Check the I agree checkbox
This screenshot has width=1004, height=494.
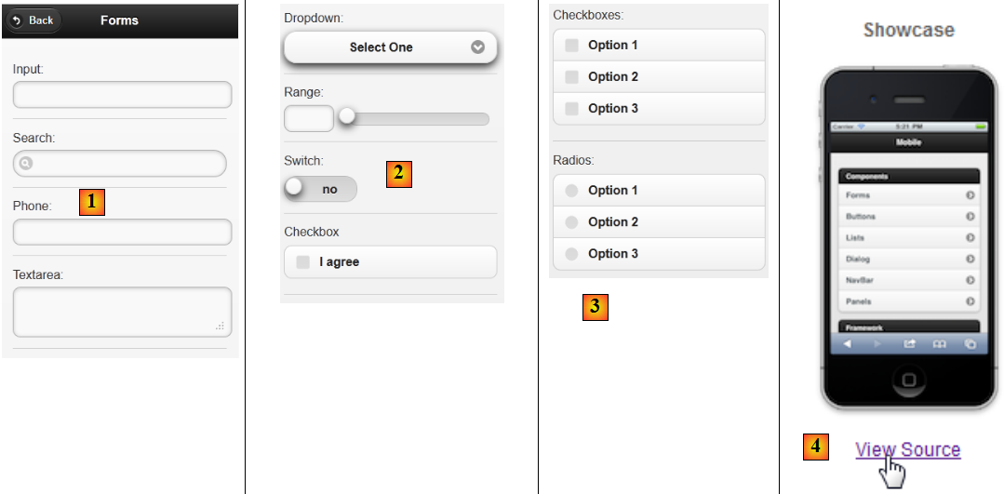[302, 262]
